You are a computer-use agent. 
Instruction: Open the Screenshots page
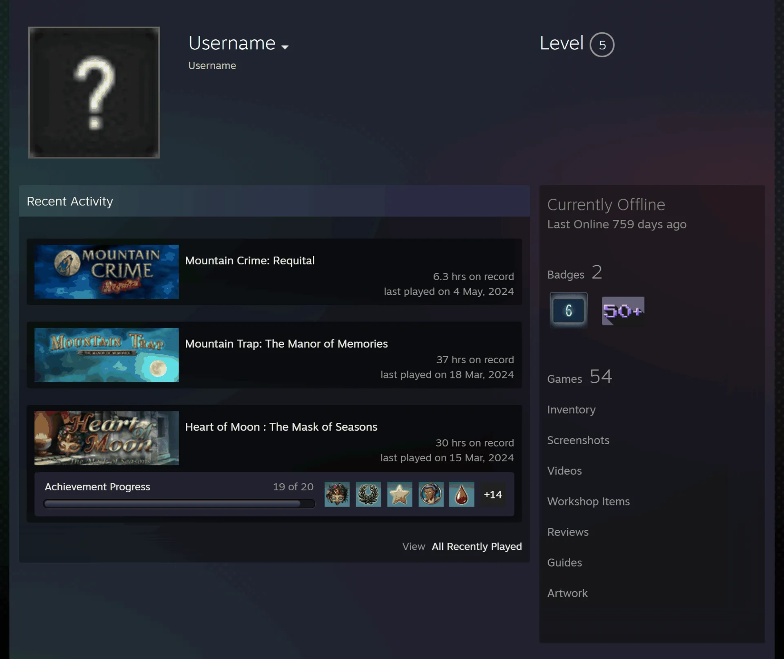(578, 440)
